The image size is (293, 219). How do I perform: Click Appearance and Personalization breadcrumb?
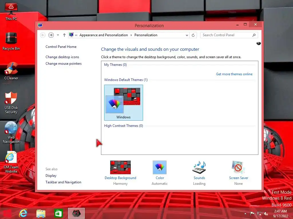104,35
